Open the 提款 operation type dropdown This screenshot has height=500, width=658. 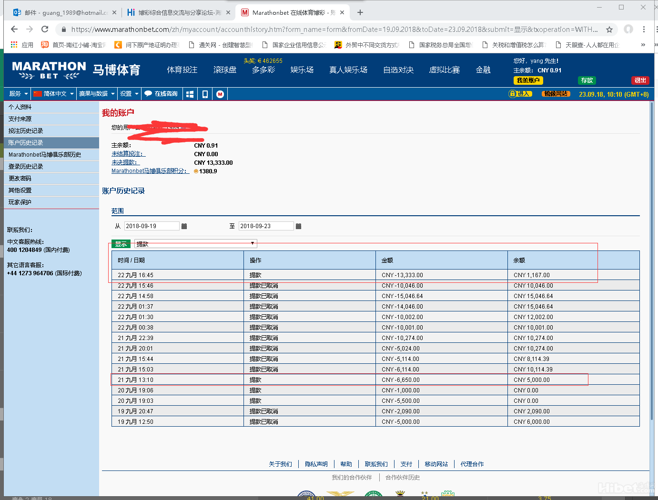(195, 244)
